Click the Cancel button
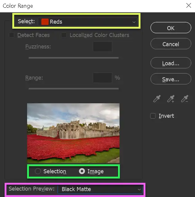Viewport: 195px width, 197px height. pos(171,44)
